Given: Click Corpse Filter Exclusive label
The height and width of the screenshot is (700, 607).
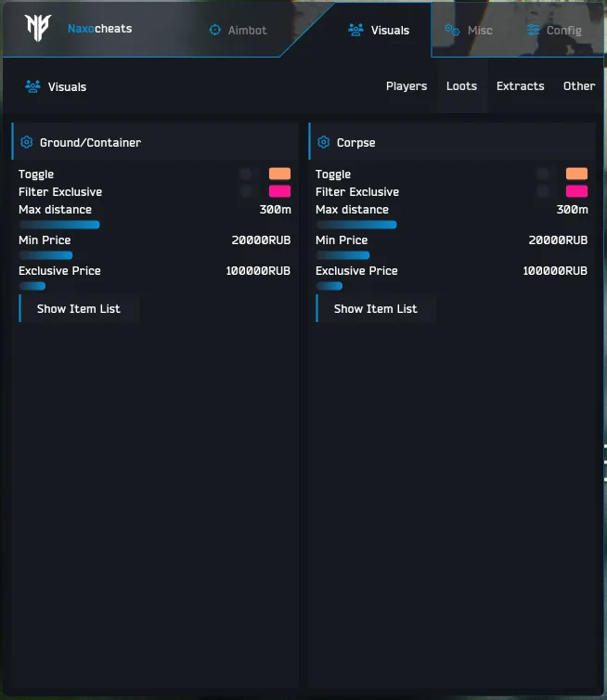Looking at the screenshot, I should tap(357, 191).
